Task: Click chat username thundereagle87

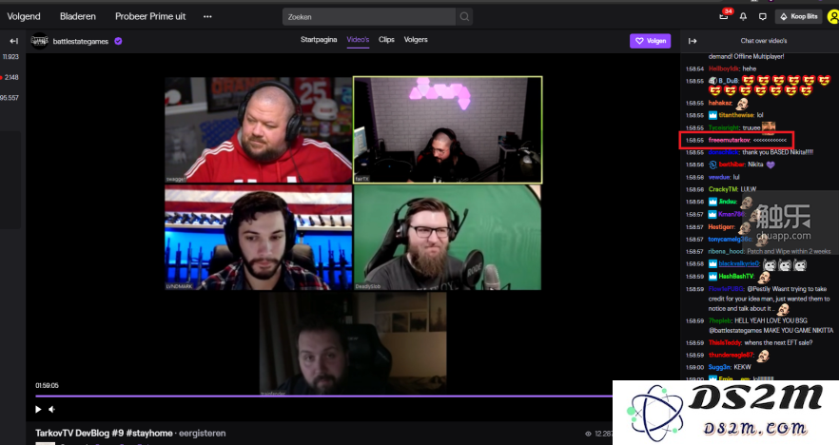Action: [731, 356]
